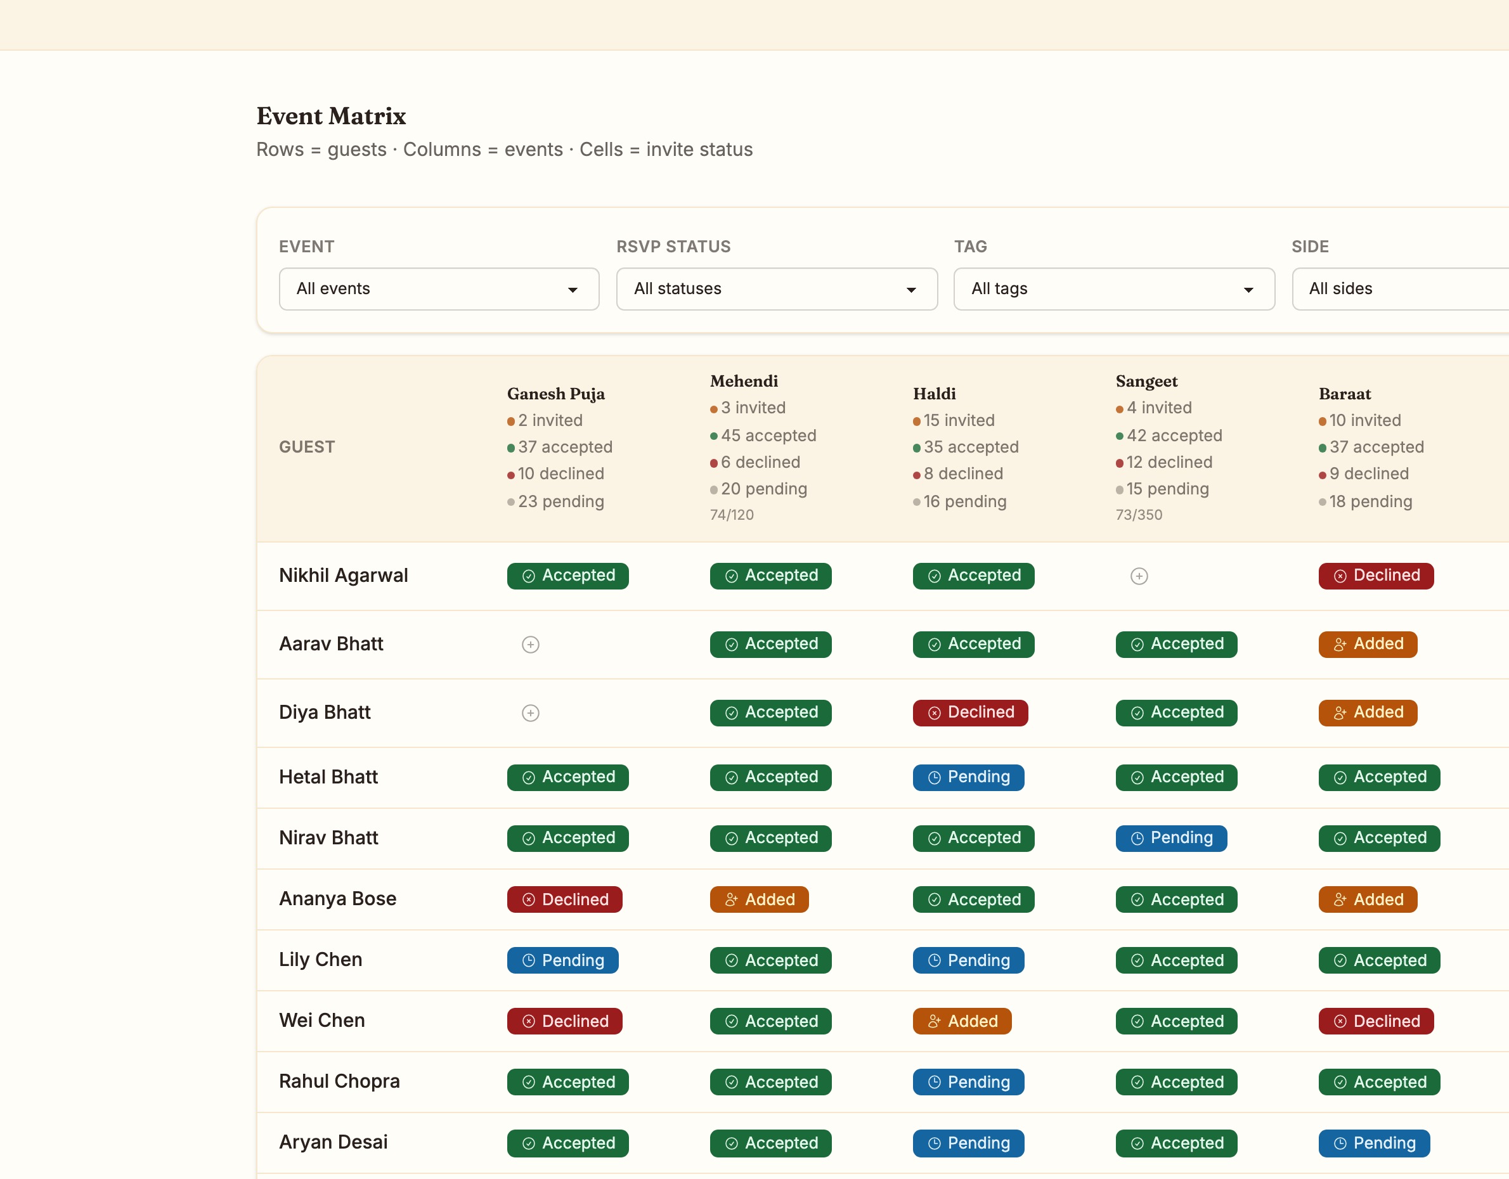Click Ananya Bose's Haldi Accepted badge
Screen dimensions: 1509x1179
point(973,899)
